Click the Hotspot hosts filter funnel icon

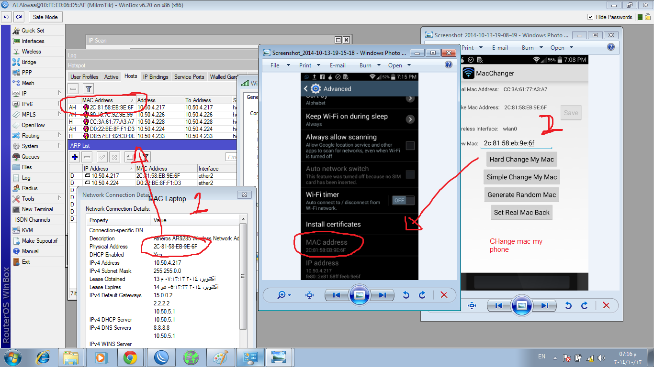88,88
